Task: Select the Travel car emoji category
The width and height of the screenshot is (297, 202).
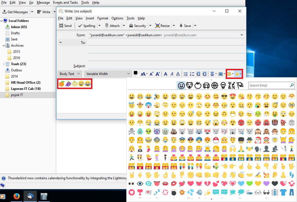Action: [206, 85]
